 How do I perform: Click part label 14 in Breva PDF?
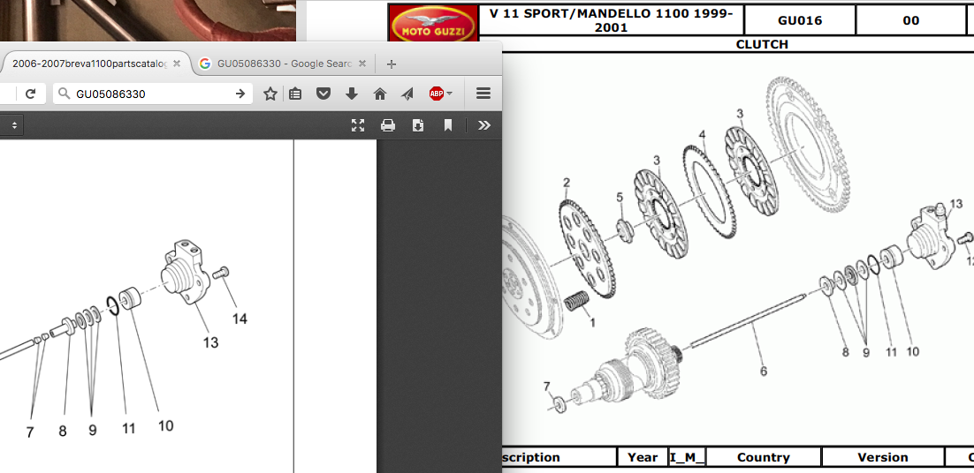pos(240,319)
